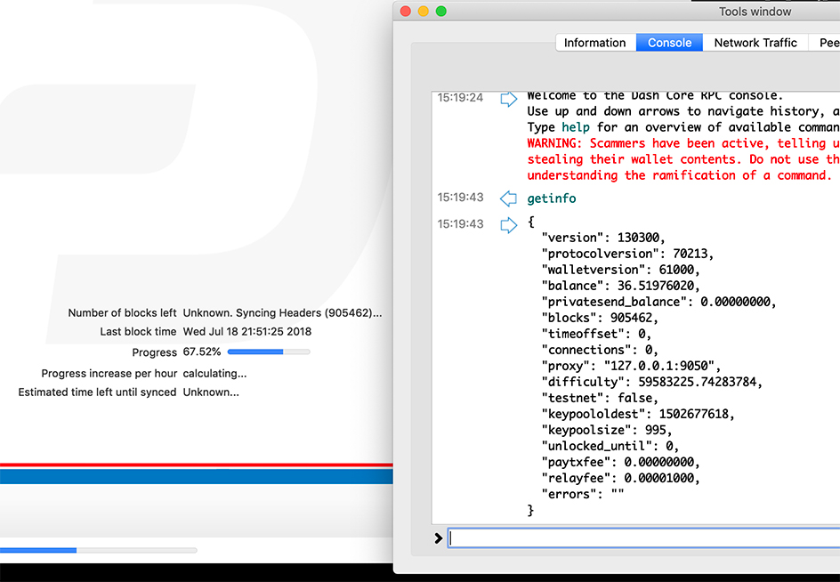Click the "keypoololdest": 1502677618 line
Image resolution: width=840 pixels, height=582 pixels.
638,415
